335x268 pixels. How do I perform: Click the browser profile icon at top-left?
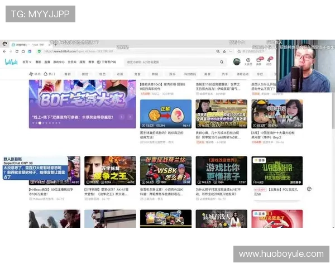click(4, 44)
